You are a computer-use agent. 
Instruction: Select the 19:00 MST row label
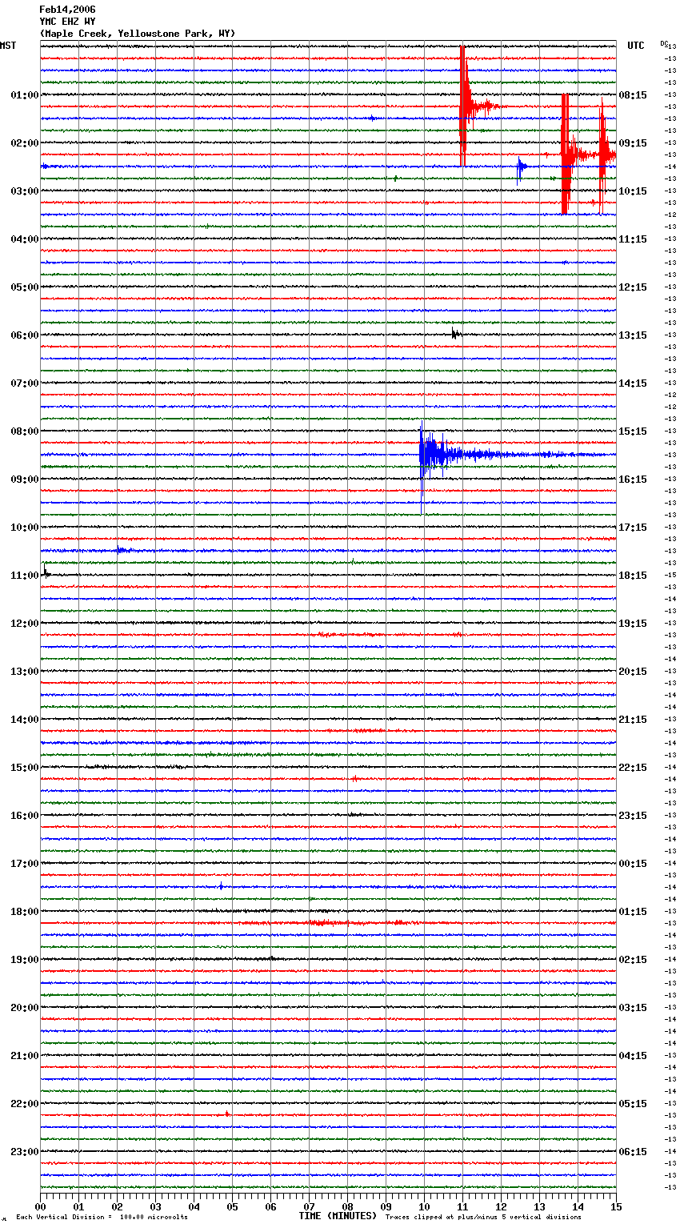24,960
